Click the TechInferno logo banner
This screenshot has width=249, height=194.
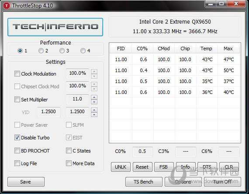(55, 27)
